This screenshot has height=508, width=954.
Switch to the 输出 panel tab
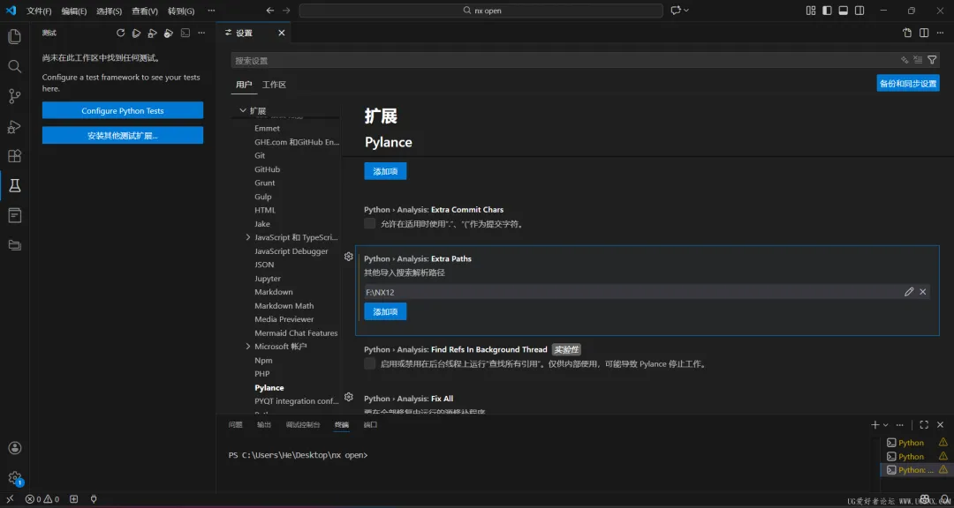pyautogui.click(x=264, y=425)
